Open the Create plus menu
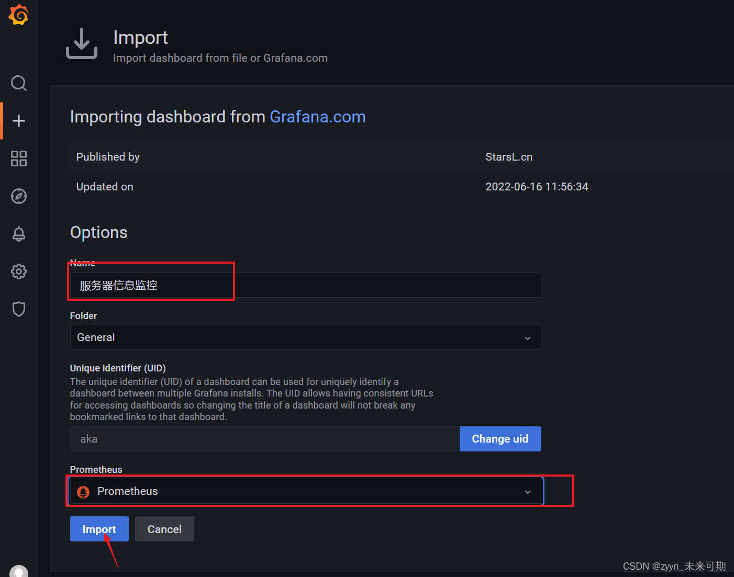The height and width of the screenshot is (577, 734). point(19,121)
